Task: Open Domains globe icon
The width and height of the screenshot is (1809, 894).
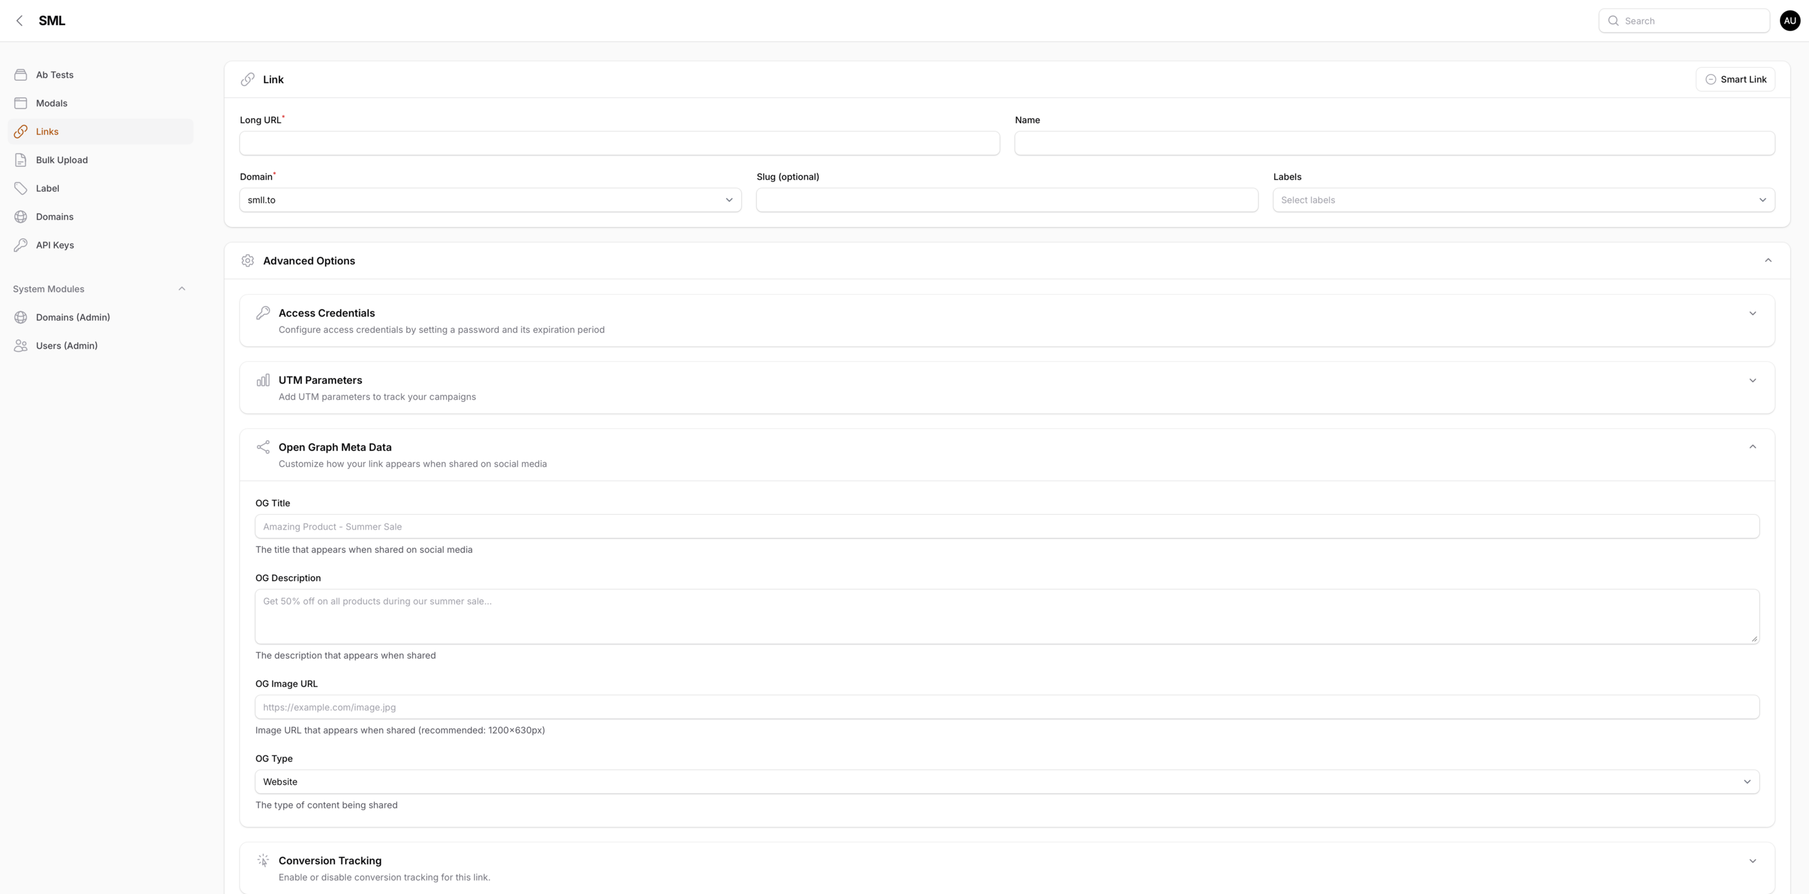Action: [x=21, y=217]
